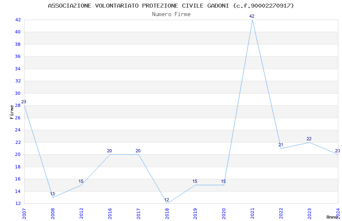Screen dimensions: 342x221
Task: Click the 24 tick on the y-axis
Action: (18, 130)
